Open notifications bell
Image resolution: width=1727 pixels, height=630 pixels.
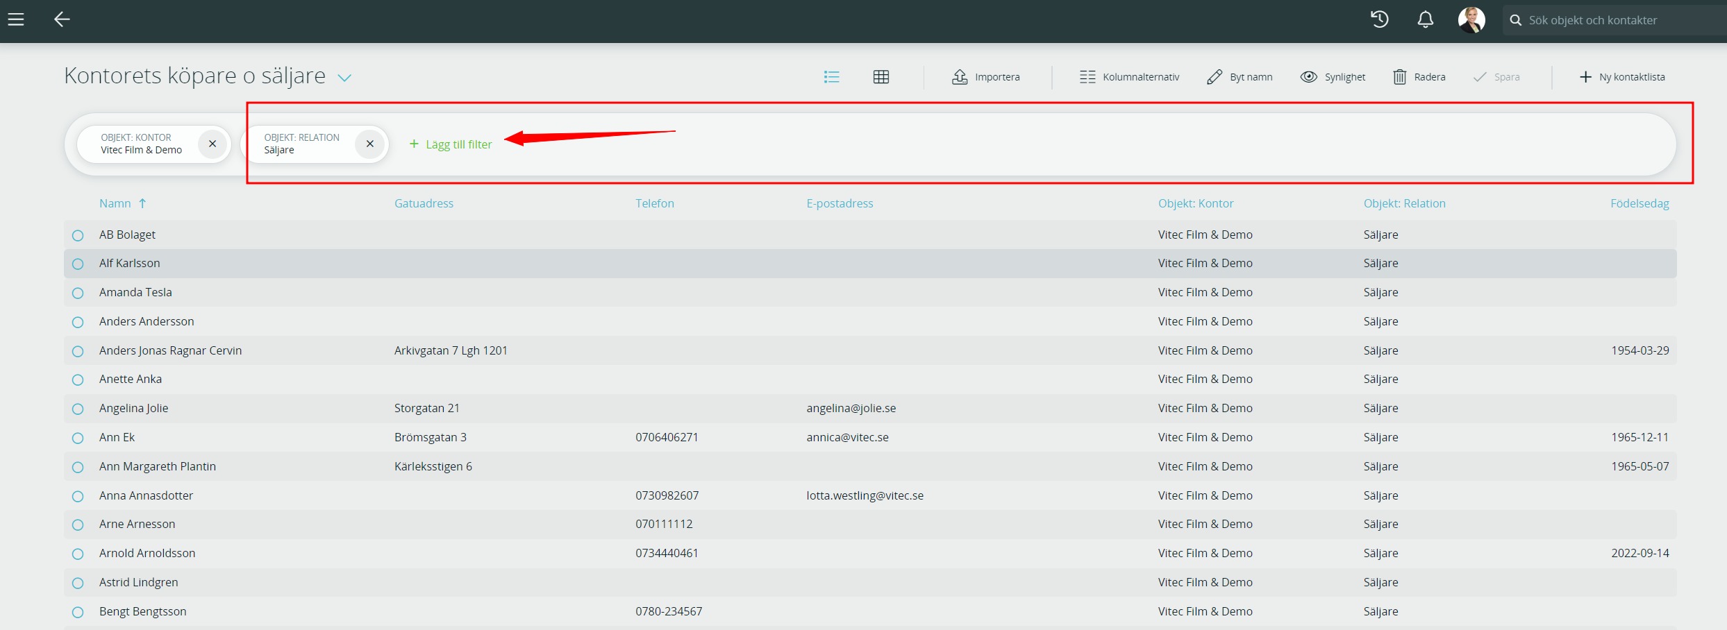tap(1425, 19)
